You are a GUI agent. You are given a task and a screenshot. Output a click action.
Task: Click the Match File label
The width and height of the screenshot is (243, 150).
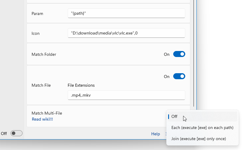pyautogui.click(x=41, y=85)
